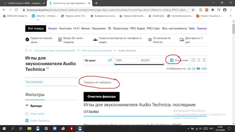
Task: Go to homepage via breadcrumb home icon
Action: point(26,50)
